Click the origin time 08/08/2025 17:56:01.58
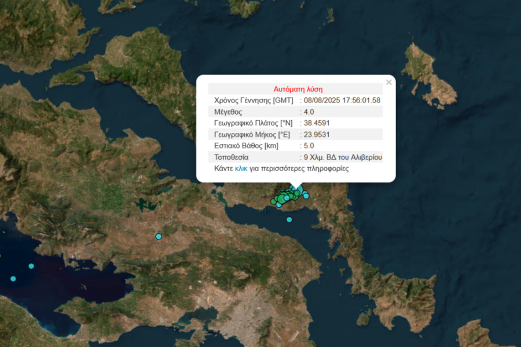 pyautogui.click(x=342, y=100)
